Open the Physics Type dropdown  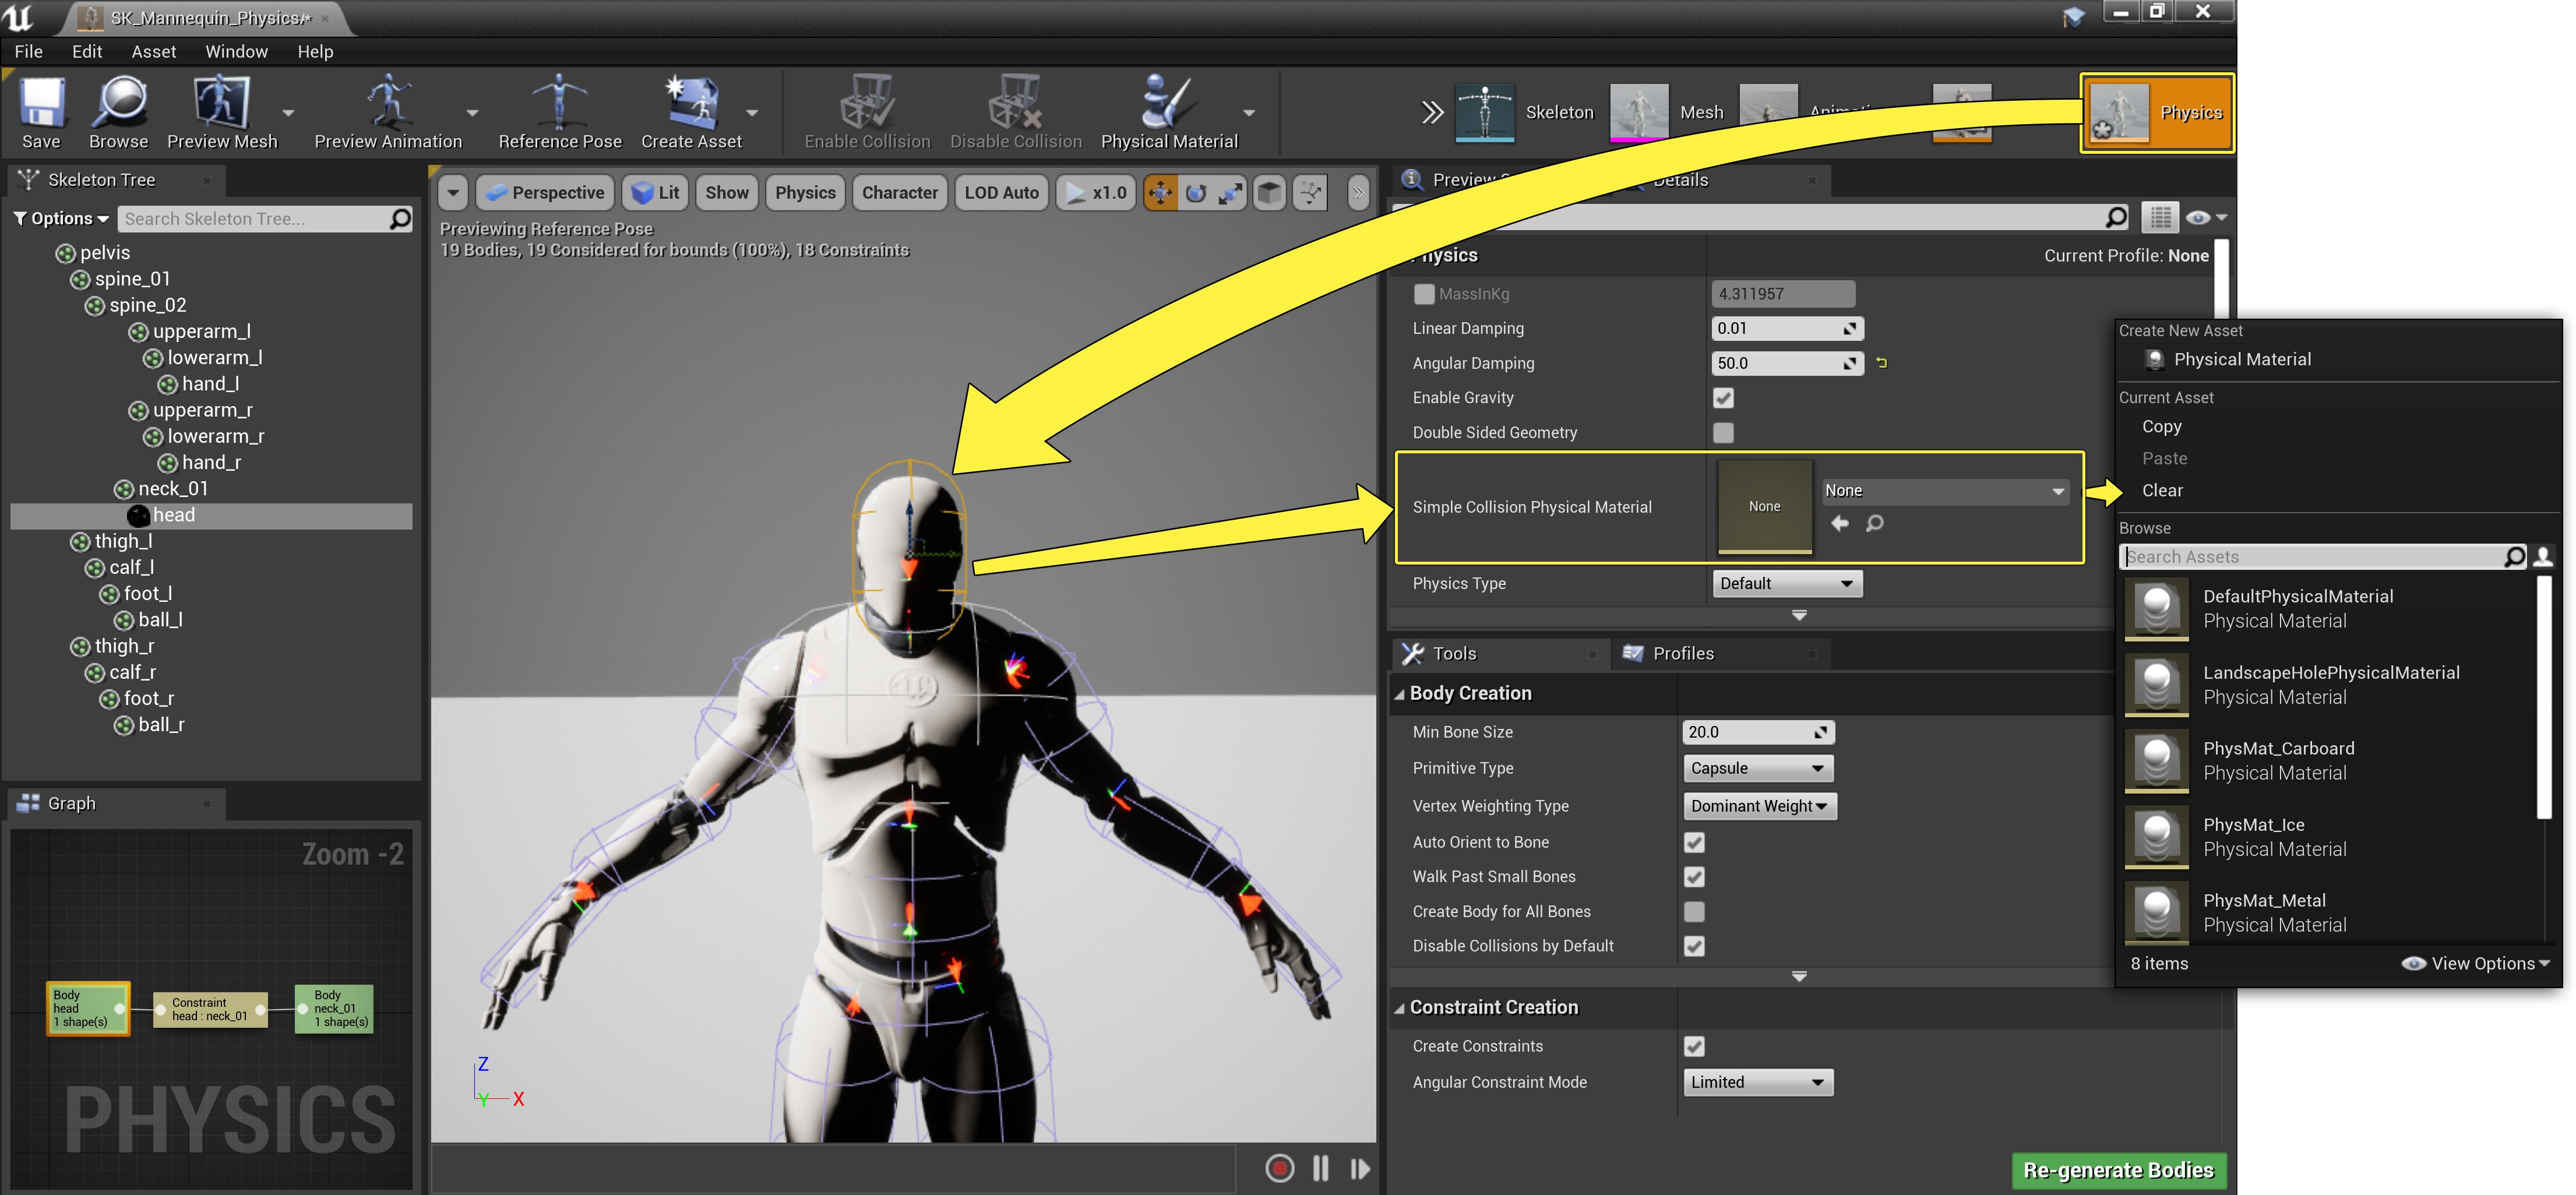(1786, 584)
